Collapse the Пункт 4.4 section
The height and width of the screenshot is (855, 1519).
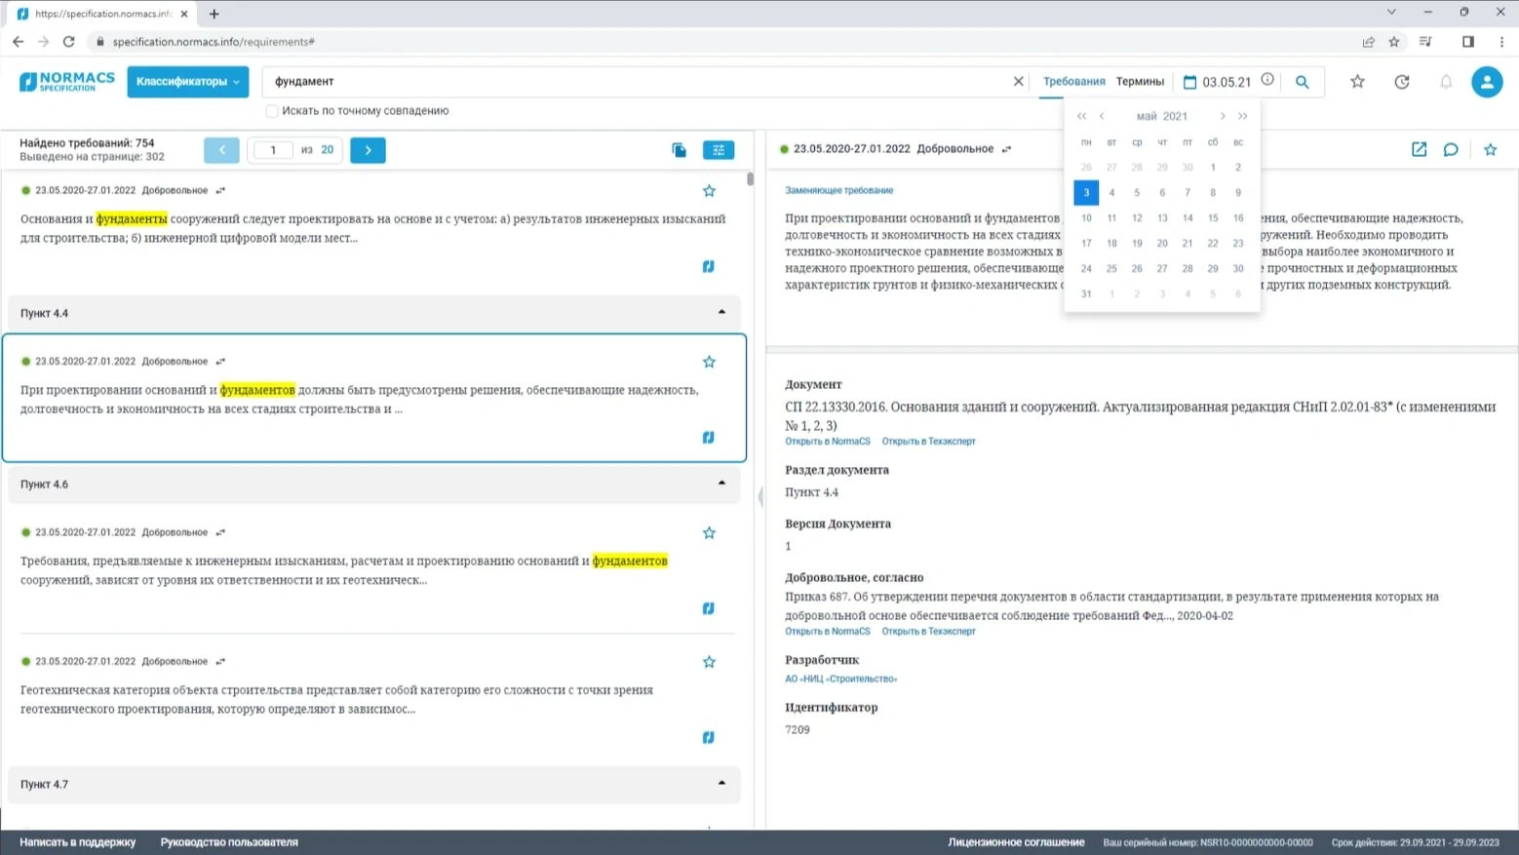coord(721,312)
